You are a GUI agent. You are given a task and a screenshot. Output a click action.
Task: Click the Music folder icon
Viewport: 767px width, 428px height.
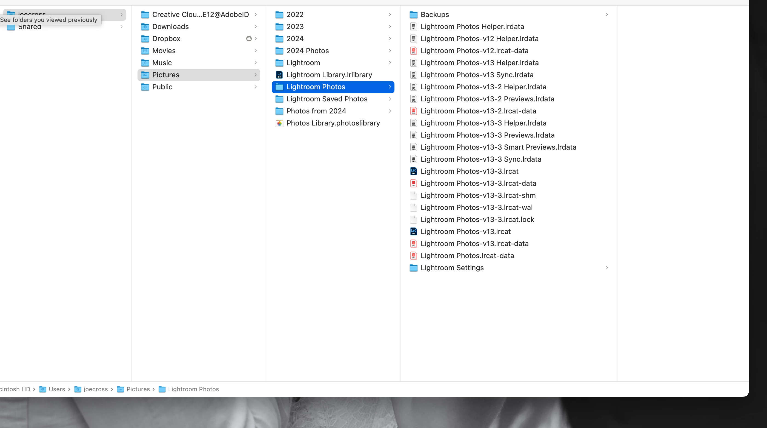click(145, 63)
